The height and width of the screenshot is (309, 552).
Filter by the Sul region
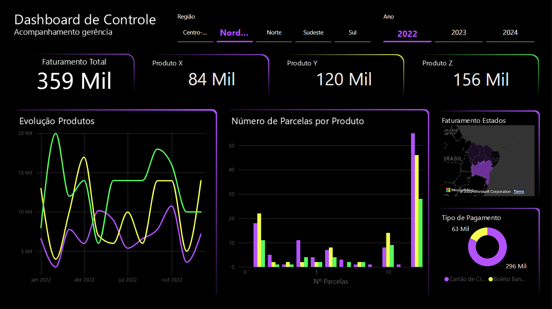(x=352, y=33)
